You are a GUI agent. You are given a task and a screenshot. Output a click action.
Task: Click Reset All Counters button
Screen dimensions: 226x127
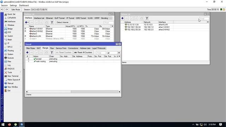pyautogui.click(x=83, y=53)
